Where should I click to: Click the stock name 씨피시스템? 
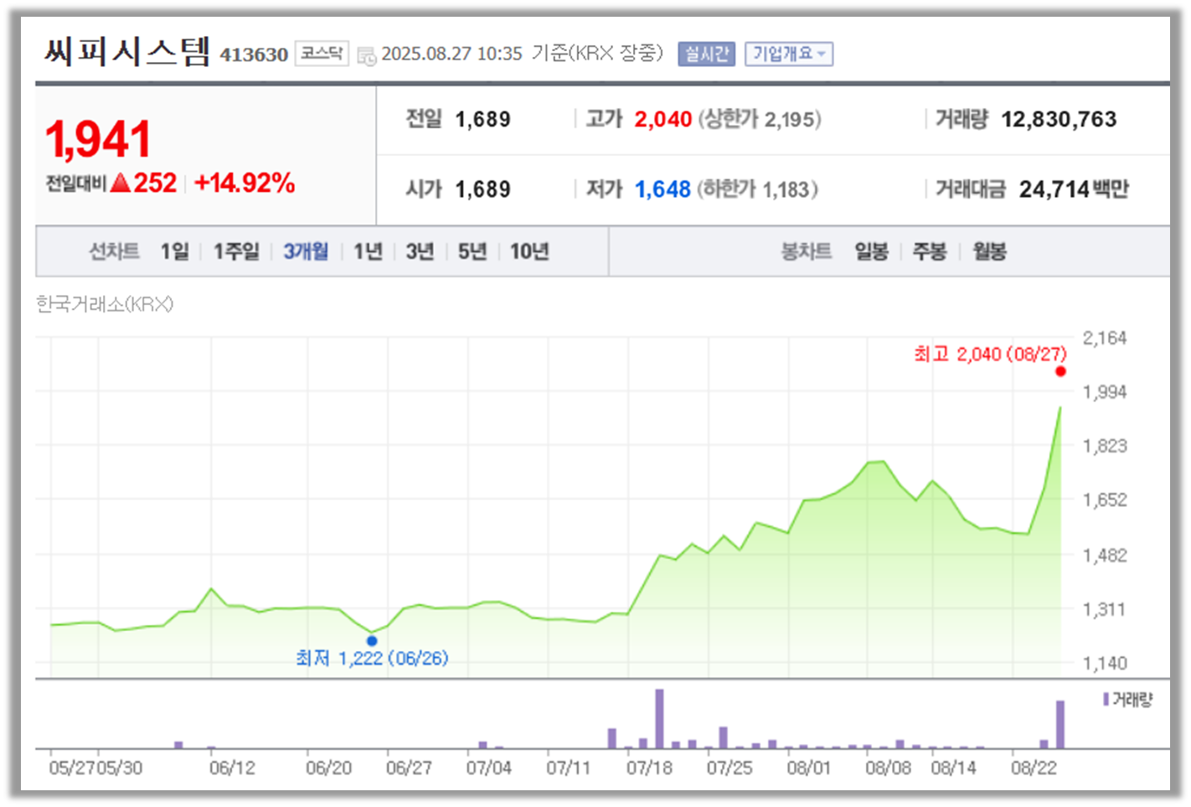(126, 52)
